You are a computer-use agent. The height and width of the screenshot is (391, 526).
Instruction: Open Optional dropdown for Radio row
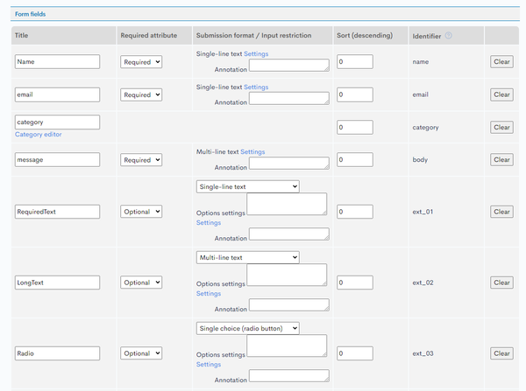pyautogui.click(x=141, y=353)
